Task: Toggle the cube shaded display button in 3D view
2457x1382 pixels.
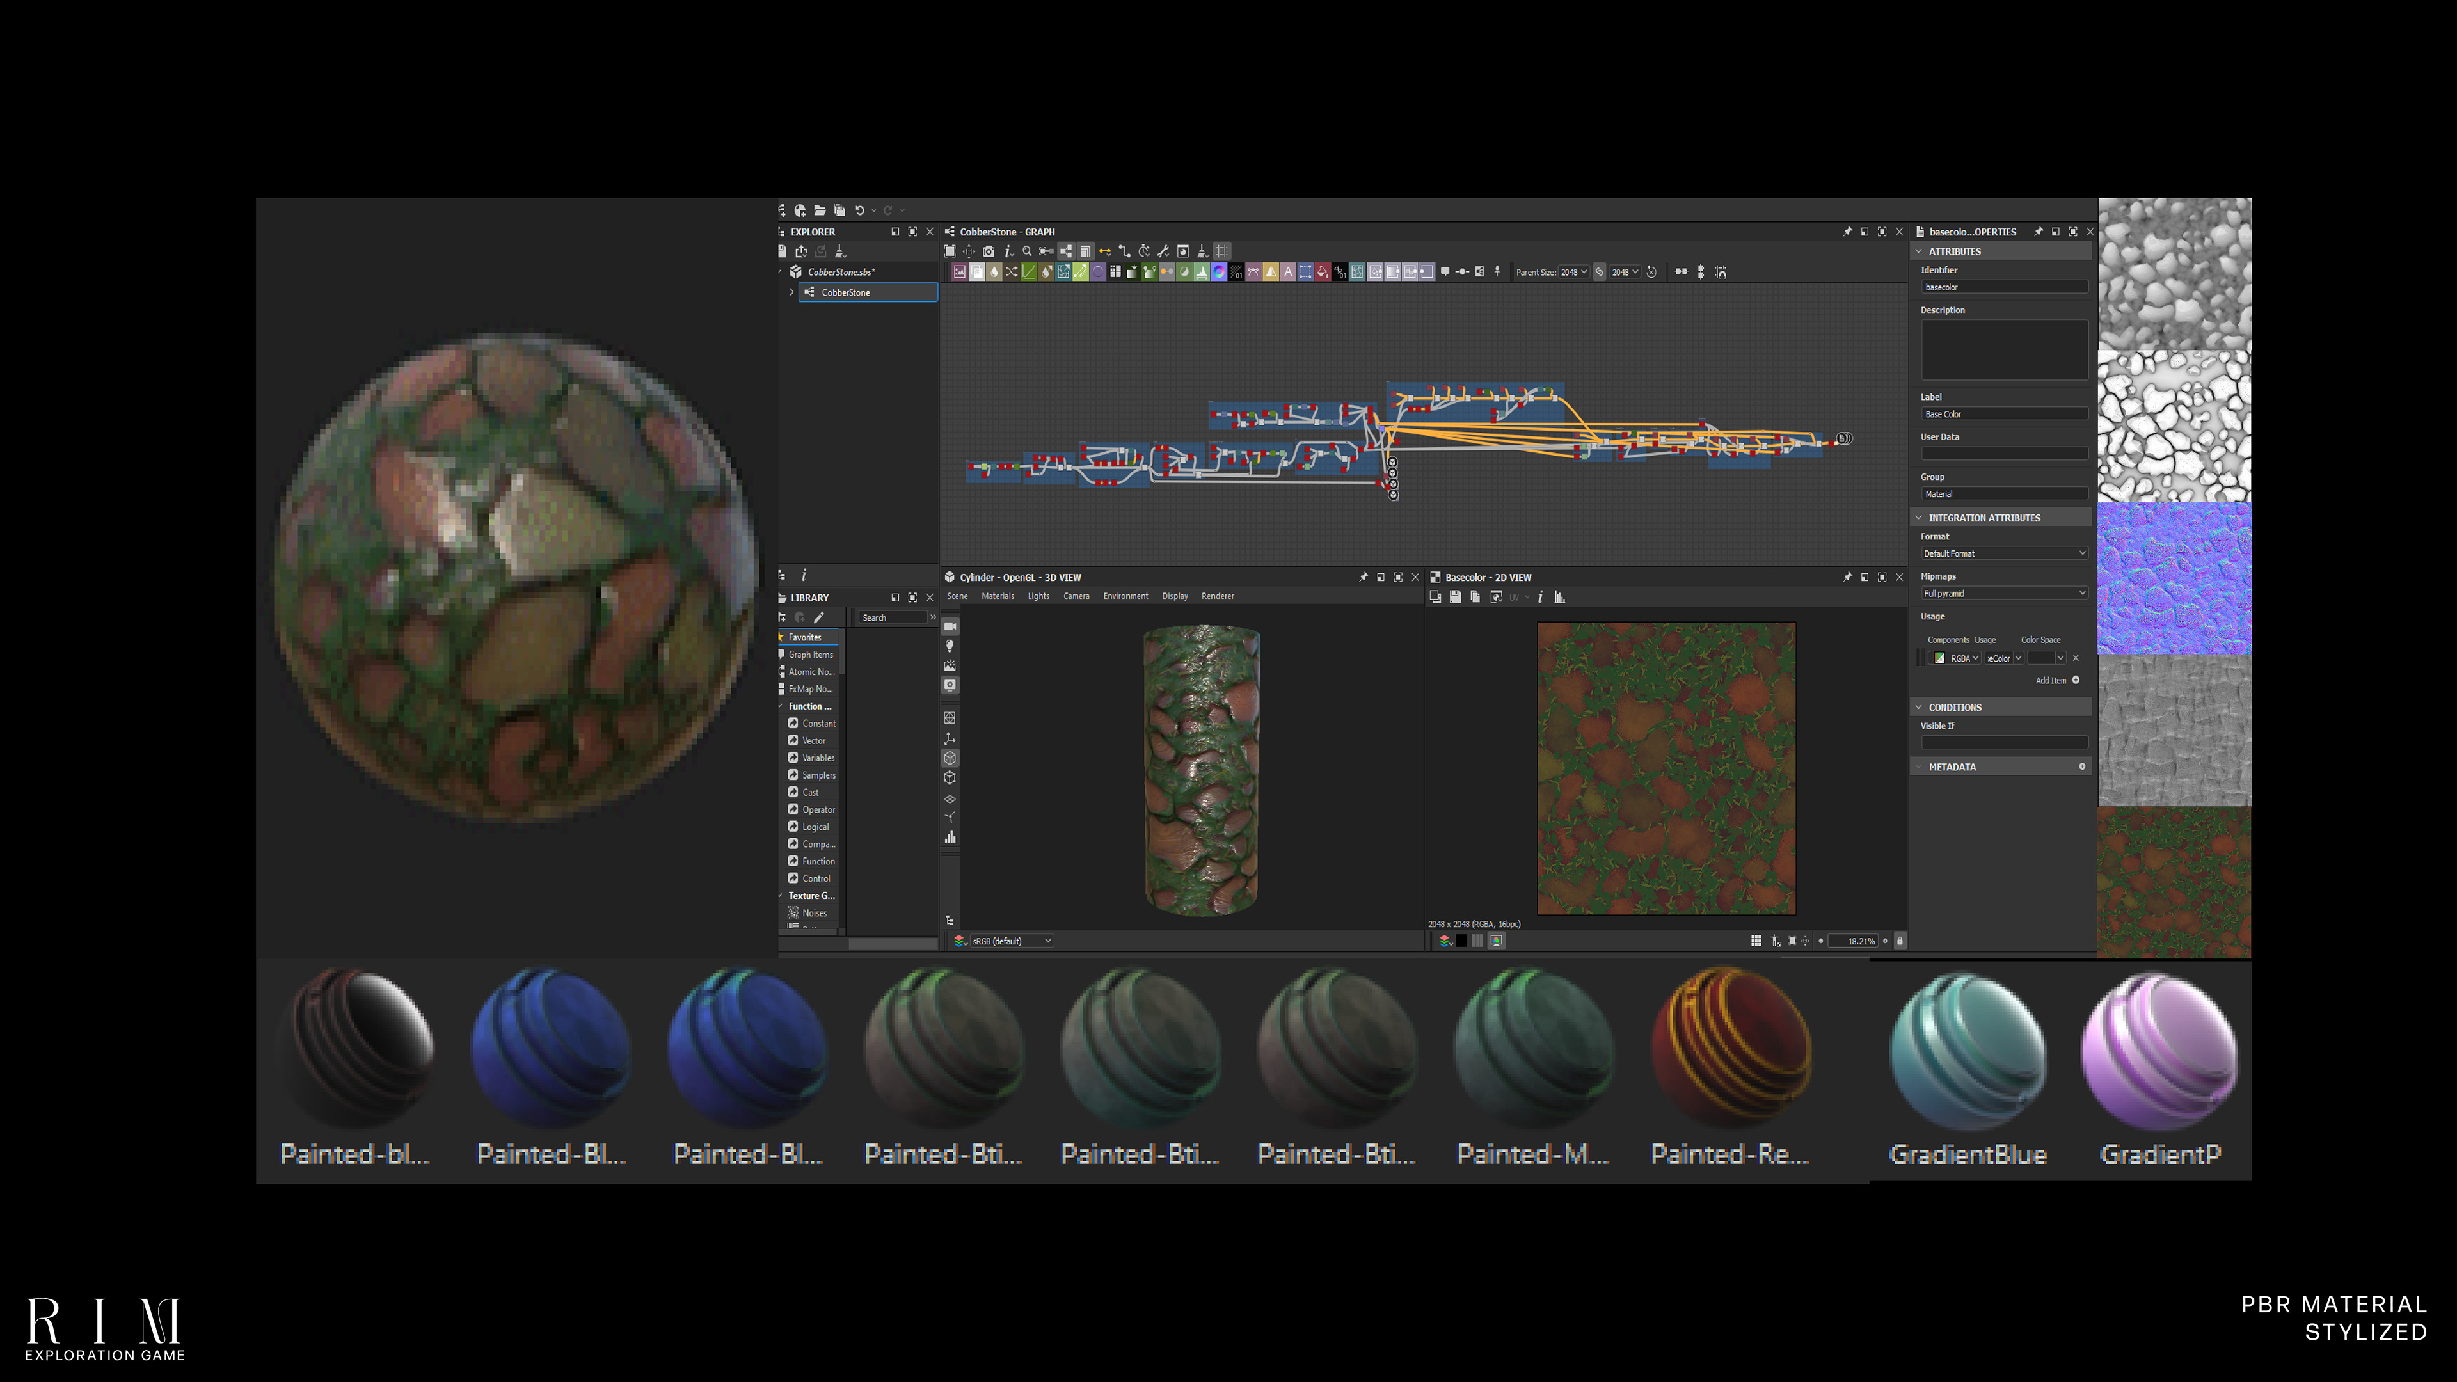Action: (x=950, y=758)
